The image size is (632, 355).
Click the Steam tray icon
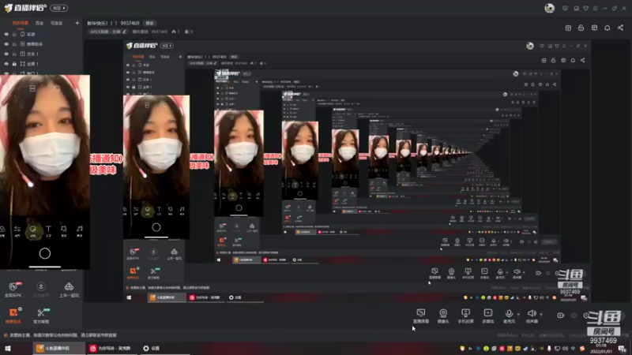click(525, 349)
